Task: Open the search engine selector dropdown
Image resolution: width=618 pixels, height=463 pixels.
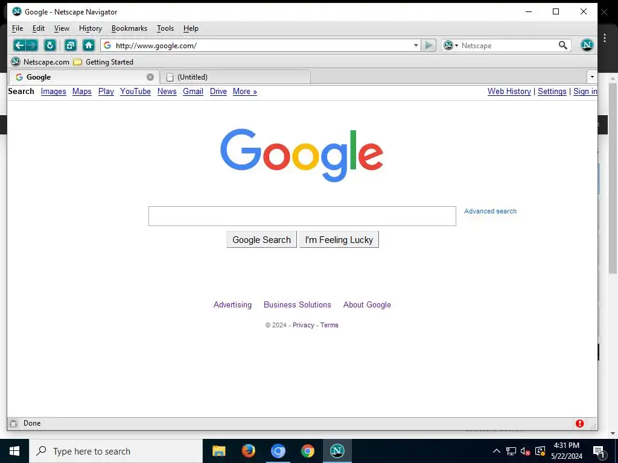Action: tap(451, 45)
